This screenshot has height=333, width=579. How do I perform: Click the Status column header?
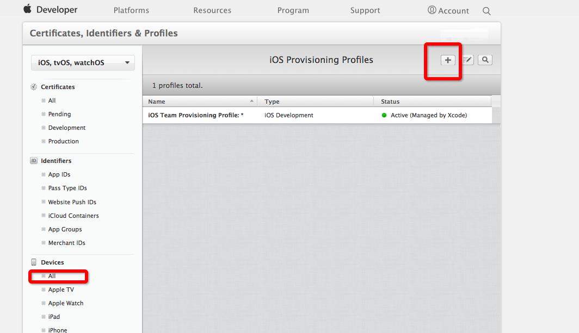coord(390,102)
